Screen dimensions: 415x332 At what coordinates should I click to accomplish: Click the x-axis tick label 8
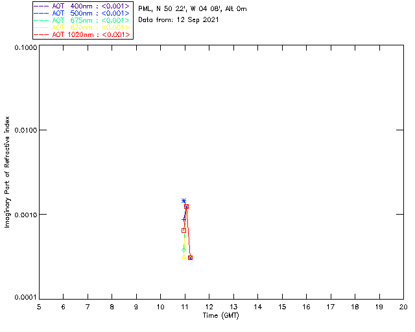112,307
